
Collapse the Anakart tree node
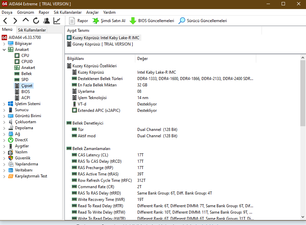[4, 50]
